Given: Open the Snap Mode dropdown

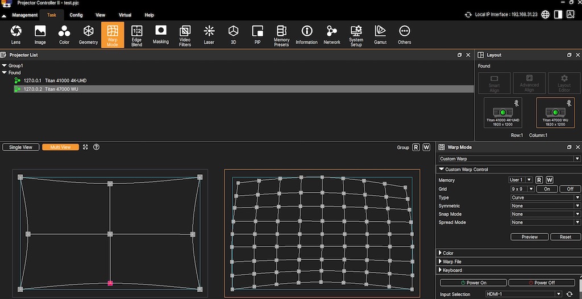Looking at the screenshot, I should pos(545,214).
